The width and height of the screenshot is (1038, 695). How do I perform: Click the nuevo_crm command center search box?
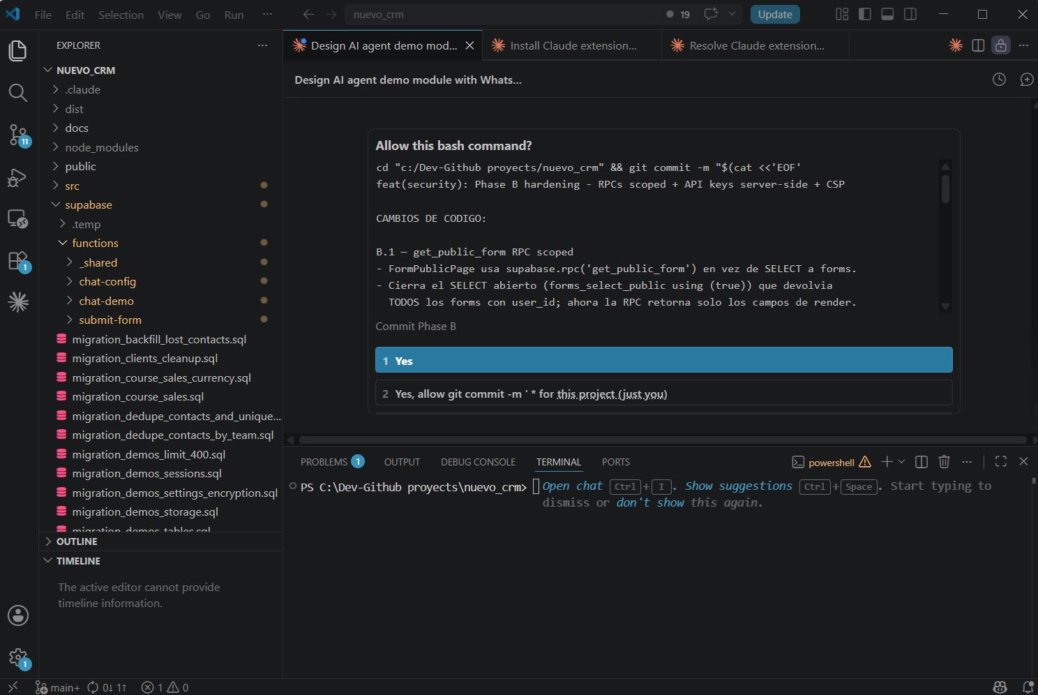click(501, 14)
